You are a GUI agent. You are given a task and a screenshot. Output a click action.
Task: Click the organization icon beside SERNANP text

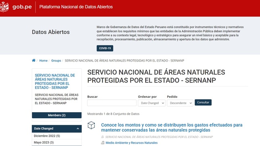pos(102,137)
